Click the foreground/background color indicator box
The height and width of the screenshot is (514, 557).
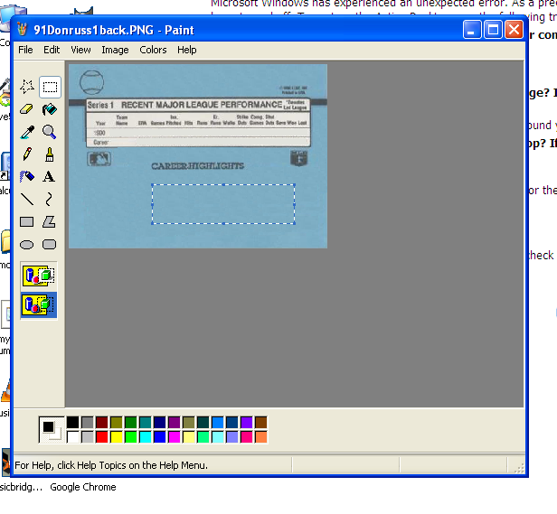click(52, 429)
